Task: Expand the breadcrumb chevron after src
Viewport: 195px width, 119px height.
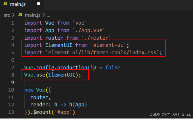Action: [13, 15]
